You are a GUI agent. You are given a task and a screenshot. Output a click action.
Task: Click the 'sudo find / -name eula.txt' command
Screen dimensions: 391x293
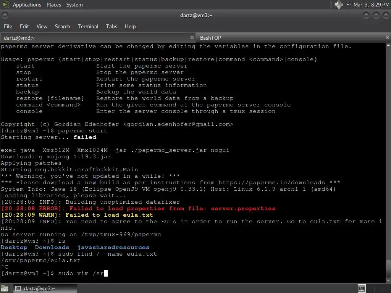coord(107,254)
